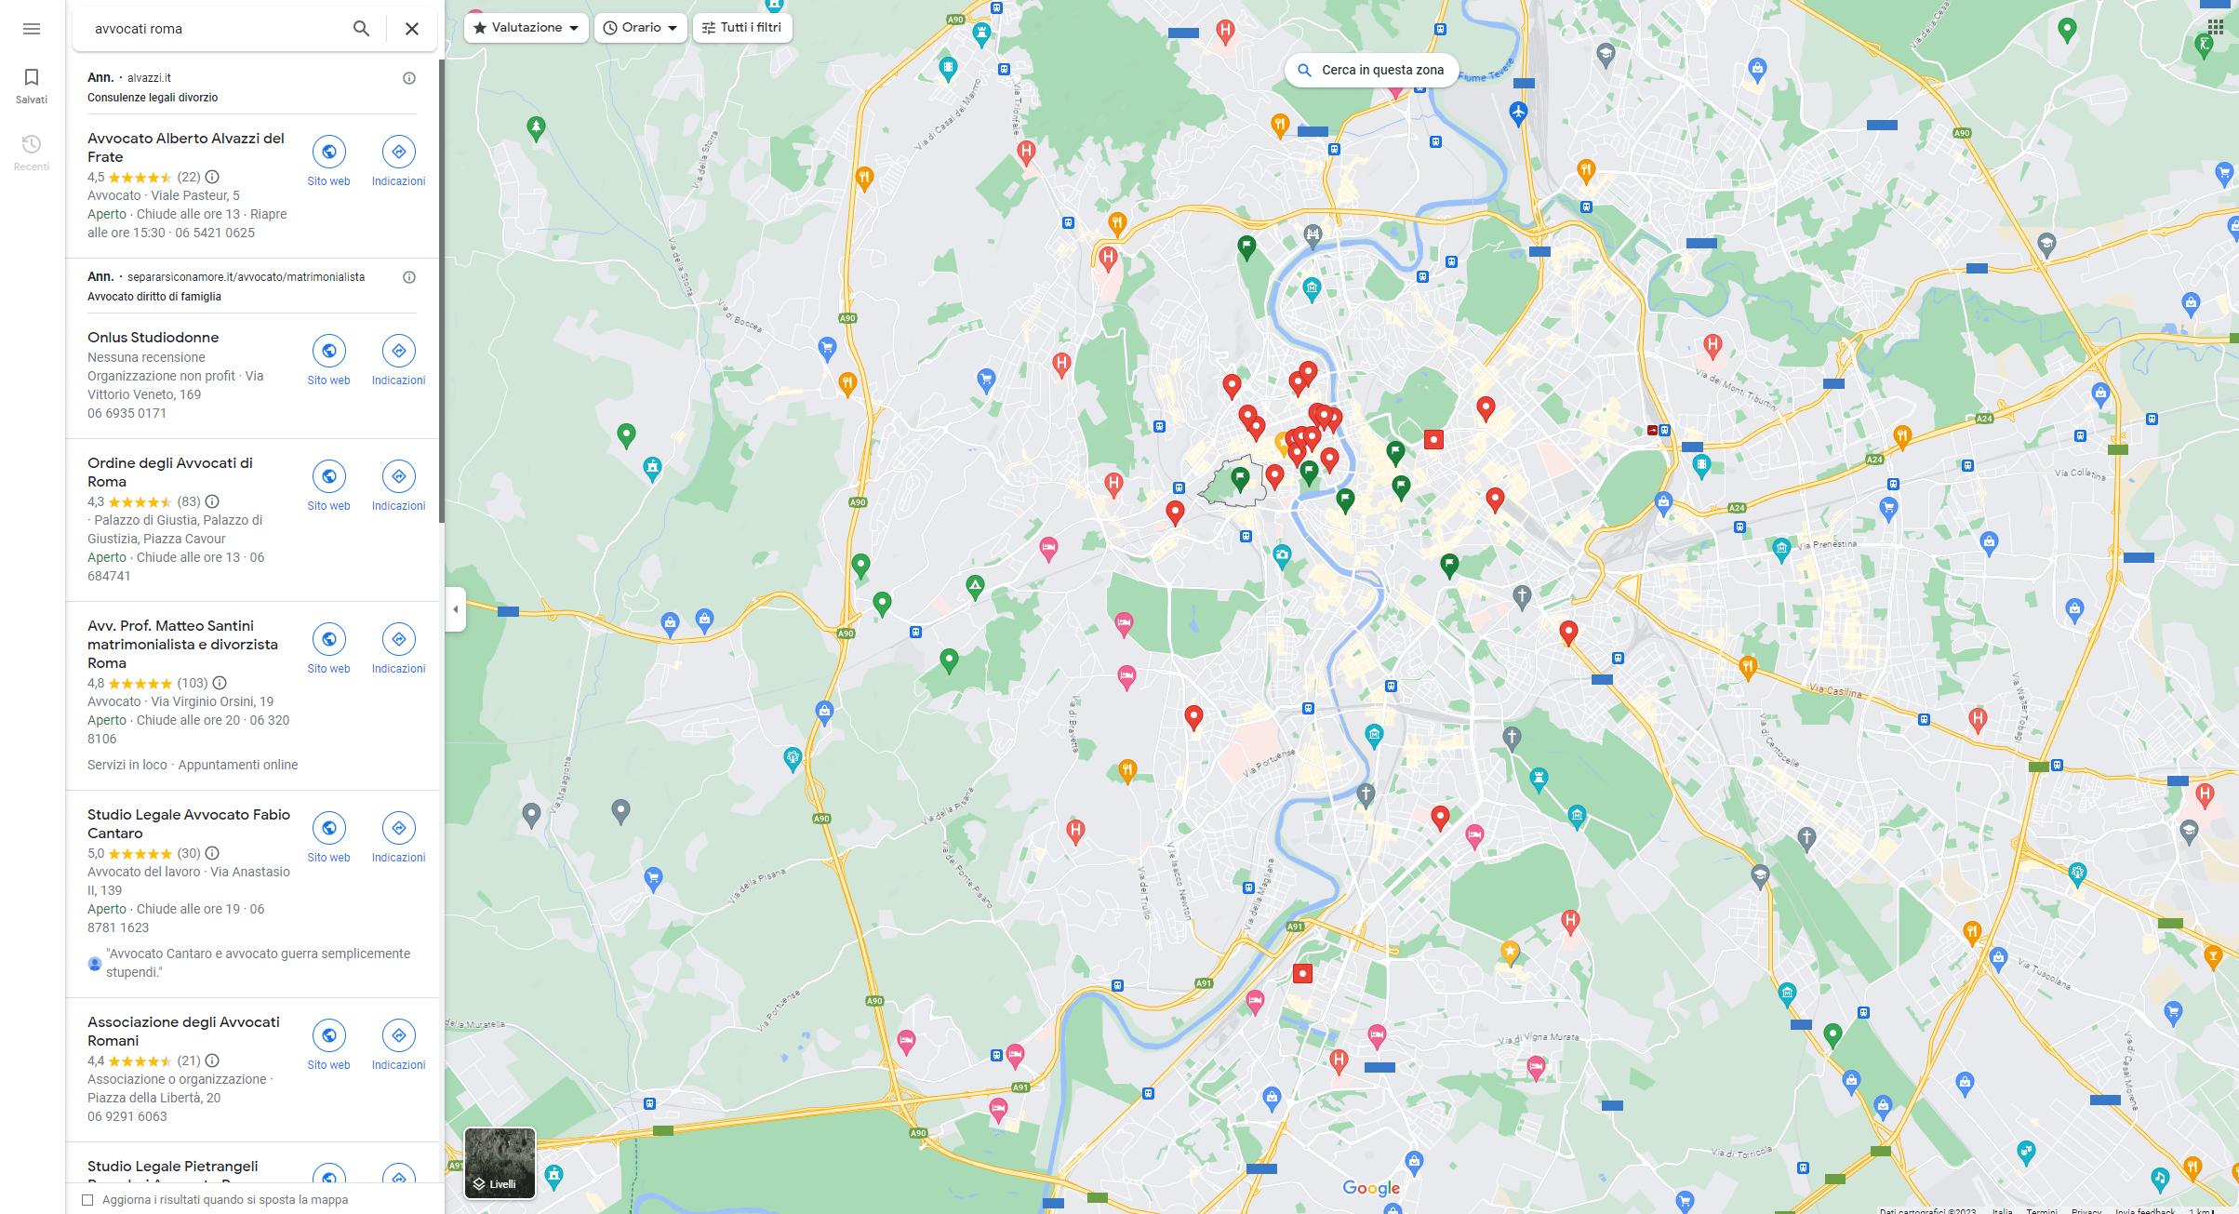Open Google apps grid icon
The image size is (2239, 1214).
coord(2215,27)
